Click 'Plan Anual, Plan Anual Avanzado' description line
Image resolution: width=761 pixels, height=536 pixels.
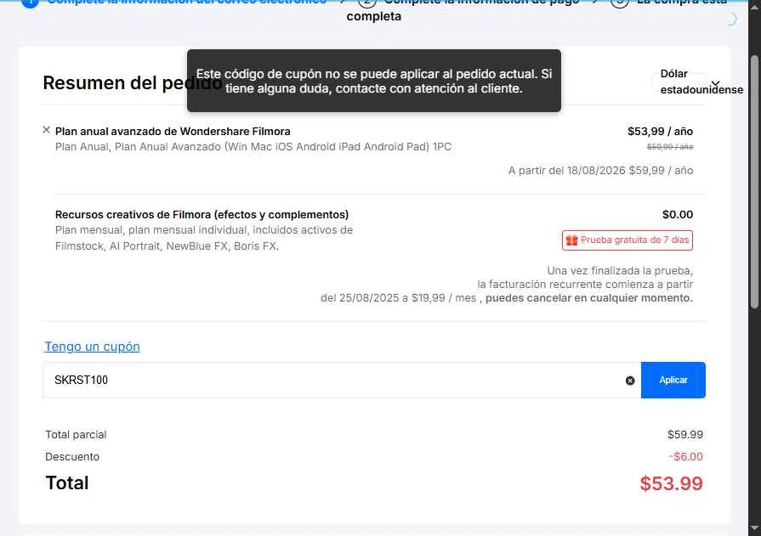pyautogui.click(x=253, y=146)
